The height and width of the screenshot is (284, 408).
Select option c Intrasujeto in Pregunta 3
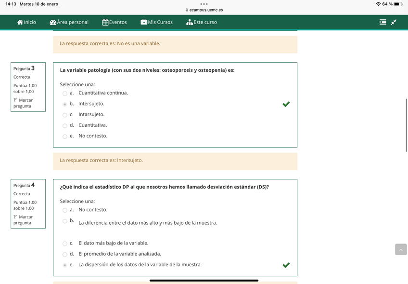[64, 114]
